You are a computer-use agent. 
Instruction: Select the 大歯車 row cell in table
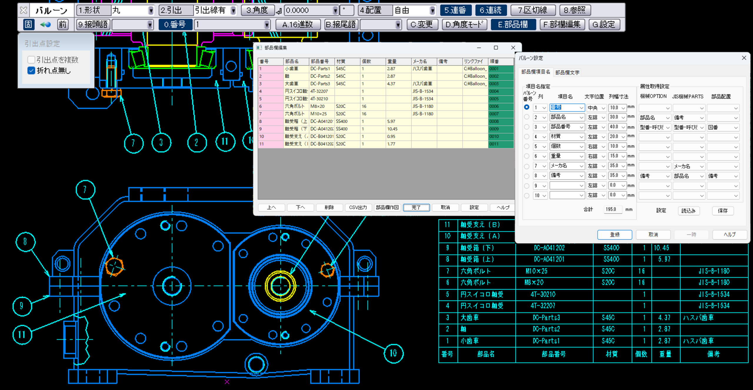click(x=296, y=84)
